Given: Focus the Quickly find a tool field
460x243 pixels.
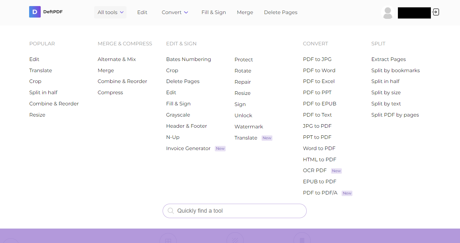Looking at the screenshot, I should click(234, 211).
